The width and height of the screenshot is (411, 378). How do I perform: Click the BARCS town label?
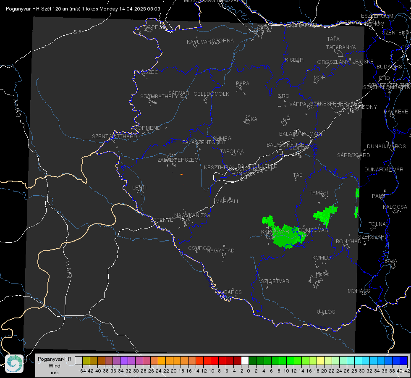pos(233,292)
